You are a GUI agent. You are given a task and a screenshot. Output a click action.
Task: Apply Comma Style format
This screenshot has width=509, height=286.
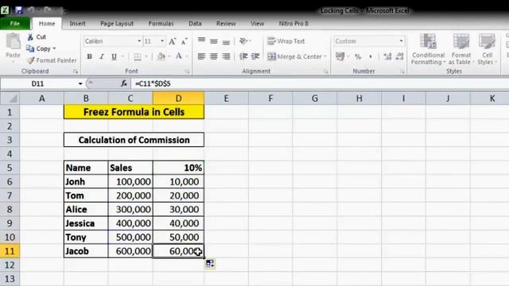click(x=371, y=56)
